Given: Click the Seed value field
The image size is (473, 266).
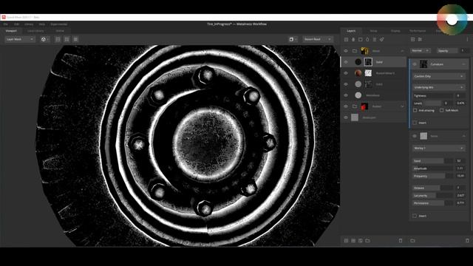Looking at the screenshot, I should point(460,161).
